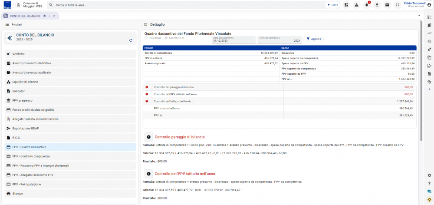Select the Assestato al radio button

pyautogui.click(x=166, y=38)
